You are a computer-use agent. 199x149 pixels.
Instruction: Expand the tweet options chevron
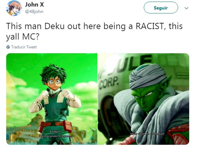(186, 8)
